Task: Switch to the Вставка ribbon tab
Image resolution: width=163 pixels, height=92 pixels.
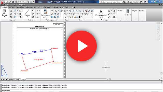Action: 12,7
